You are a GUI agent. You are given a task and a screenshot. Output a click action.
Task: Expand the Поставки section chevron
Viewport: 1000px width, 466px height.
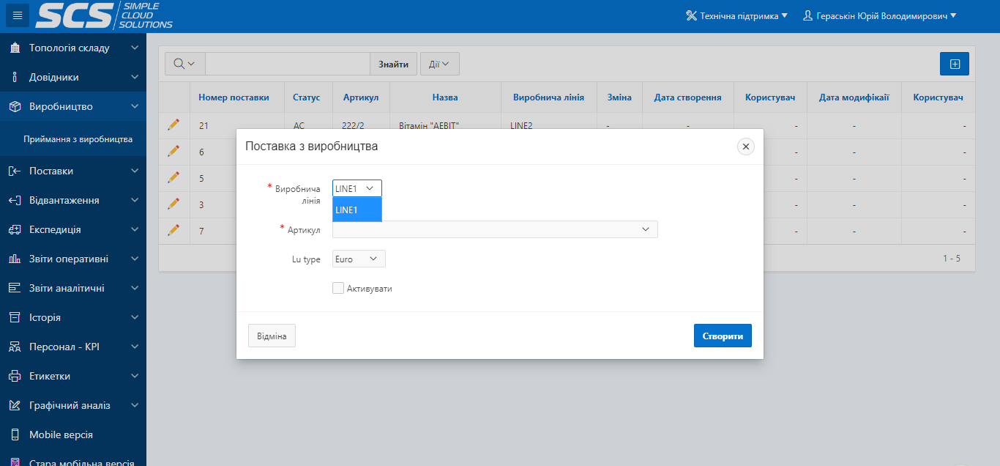[134, 171]
